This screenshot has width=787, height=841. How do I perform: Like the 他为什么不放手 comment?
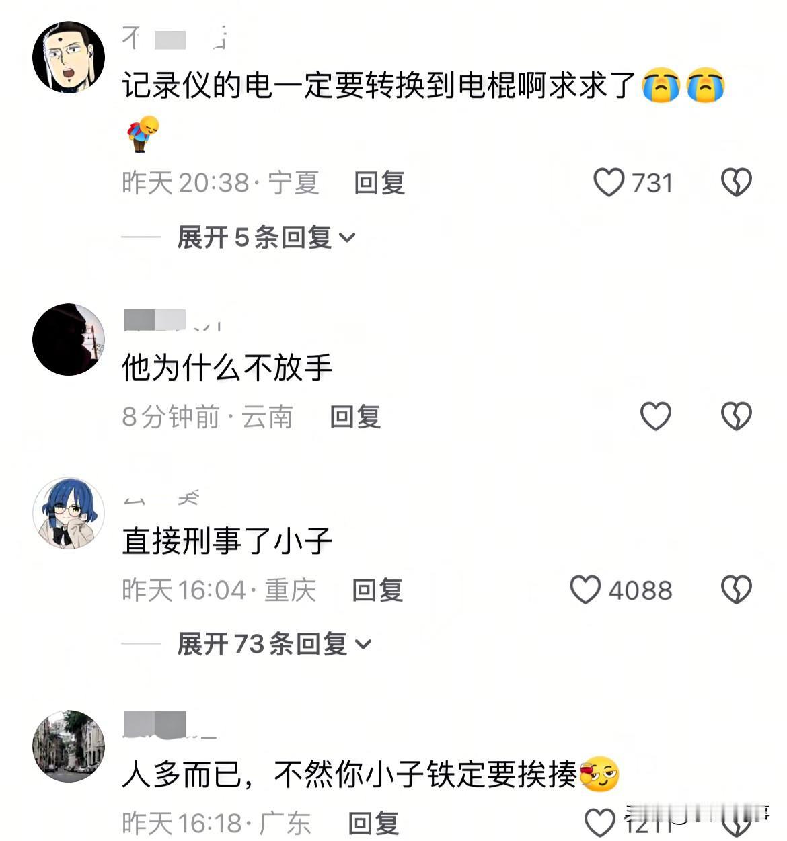tap(655, 416)
